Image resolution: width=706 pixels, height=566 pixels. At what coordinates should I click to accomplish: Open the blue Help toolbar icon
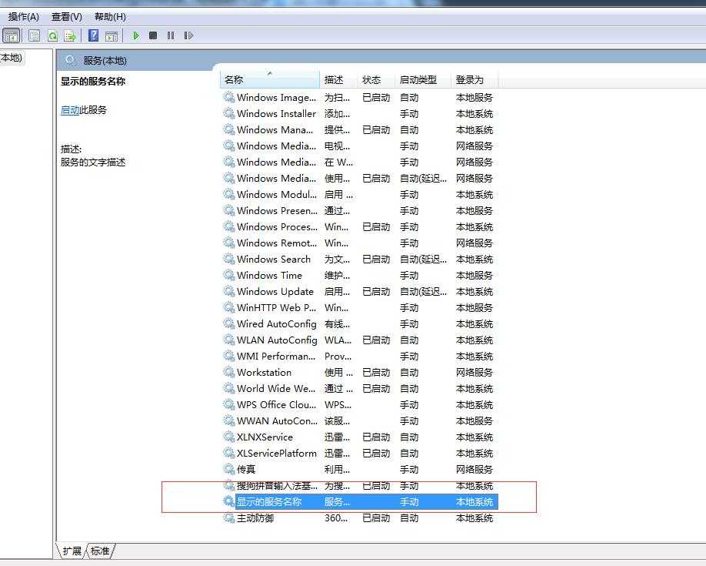[x=93, y=35]
